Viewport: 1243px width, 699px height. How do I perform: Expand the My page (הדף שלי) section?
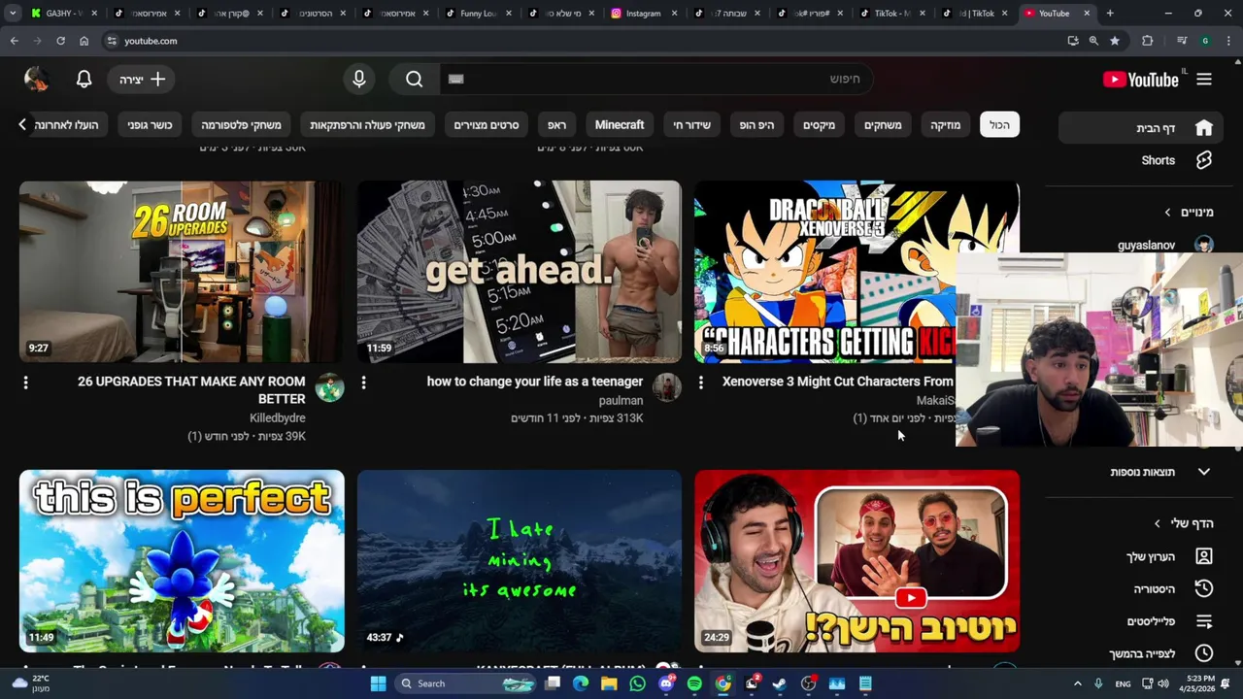[1184, 523]
